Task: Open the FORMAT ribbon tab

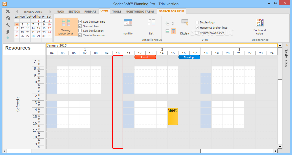Action: [x=90, y=12]
